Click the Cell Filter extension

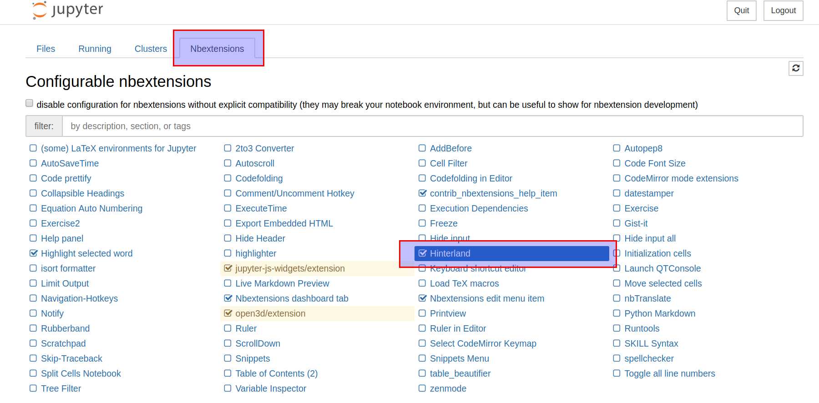(x=449, y=163)
